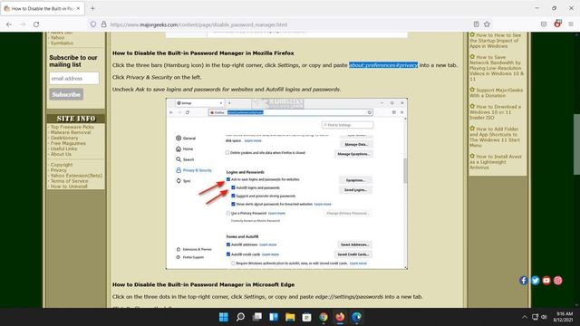The width and height of the screenshot is (580, 326).
Task: Click the forward navigation arrow
Action: click(x=23, y=24)
